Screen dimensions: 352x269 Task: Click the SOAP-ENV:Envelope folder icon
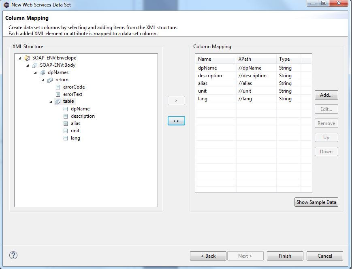pyautogui.click(x=27, y=58)
